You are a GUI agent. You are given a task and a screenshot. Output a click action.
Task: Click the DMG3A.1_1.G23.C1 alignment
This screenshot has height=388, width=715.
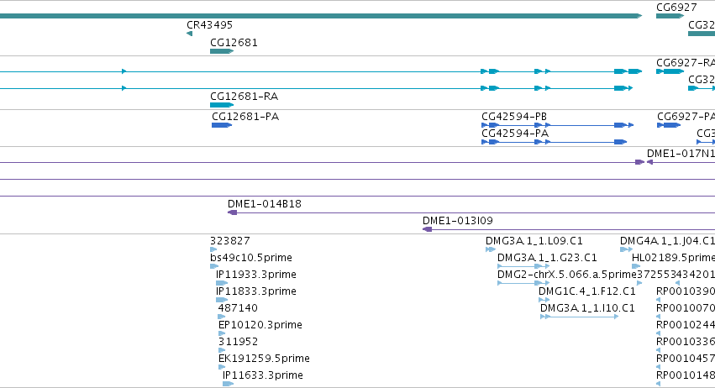tap(523, 266)
